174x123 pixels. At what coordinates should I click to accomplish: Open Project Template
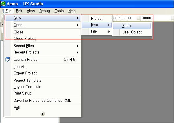tap(43, 80)
